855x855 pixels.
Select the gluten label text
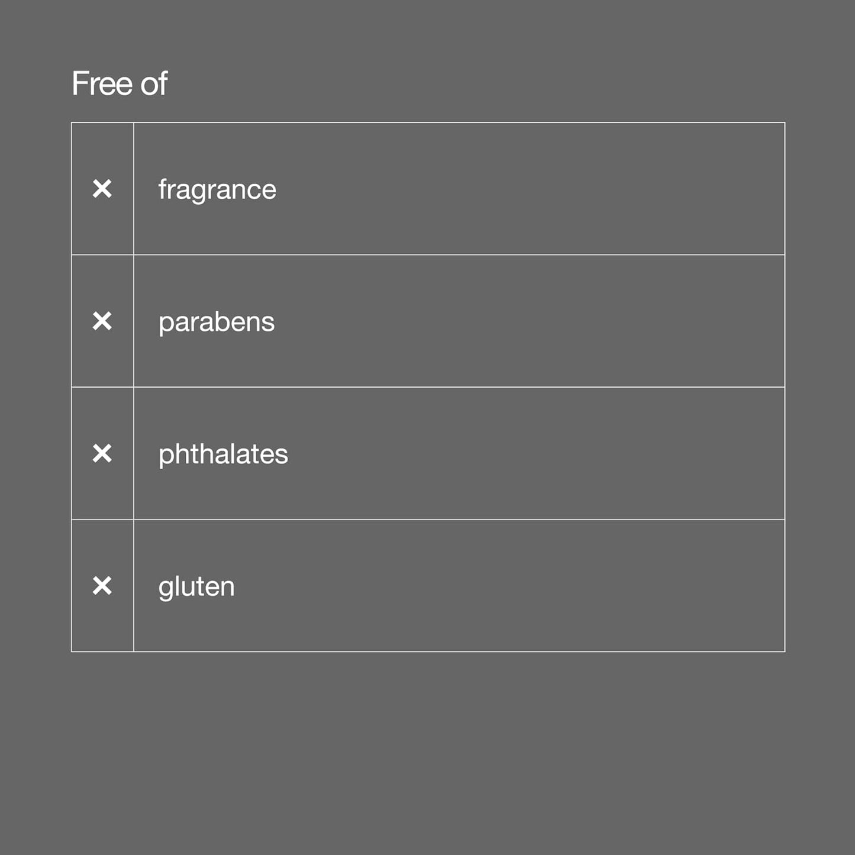[x=196, y=587]
